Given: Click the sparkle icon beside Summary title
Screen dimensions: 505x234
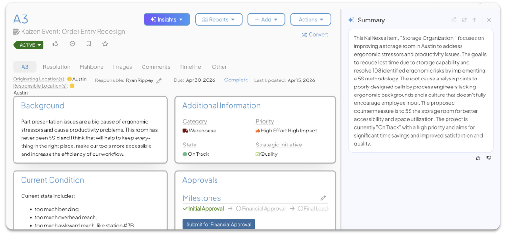Looking at the screenshot, I should click(x=351, y=20).
